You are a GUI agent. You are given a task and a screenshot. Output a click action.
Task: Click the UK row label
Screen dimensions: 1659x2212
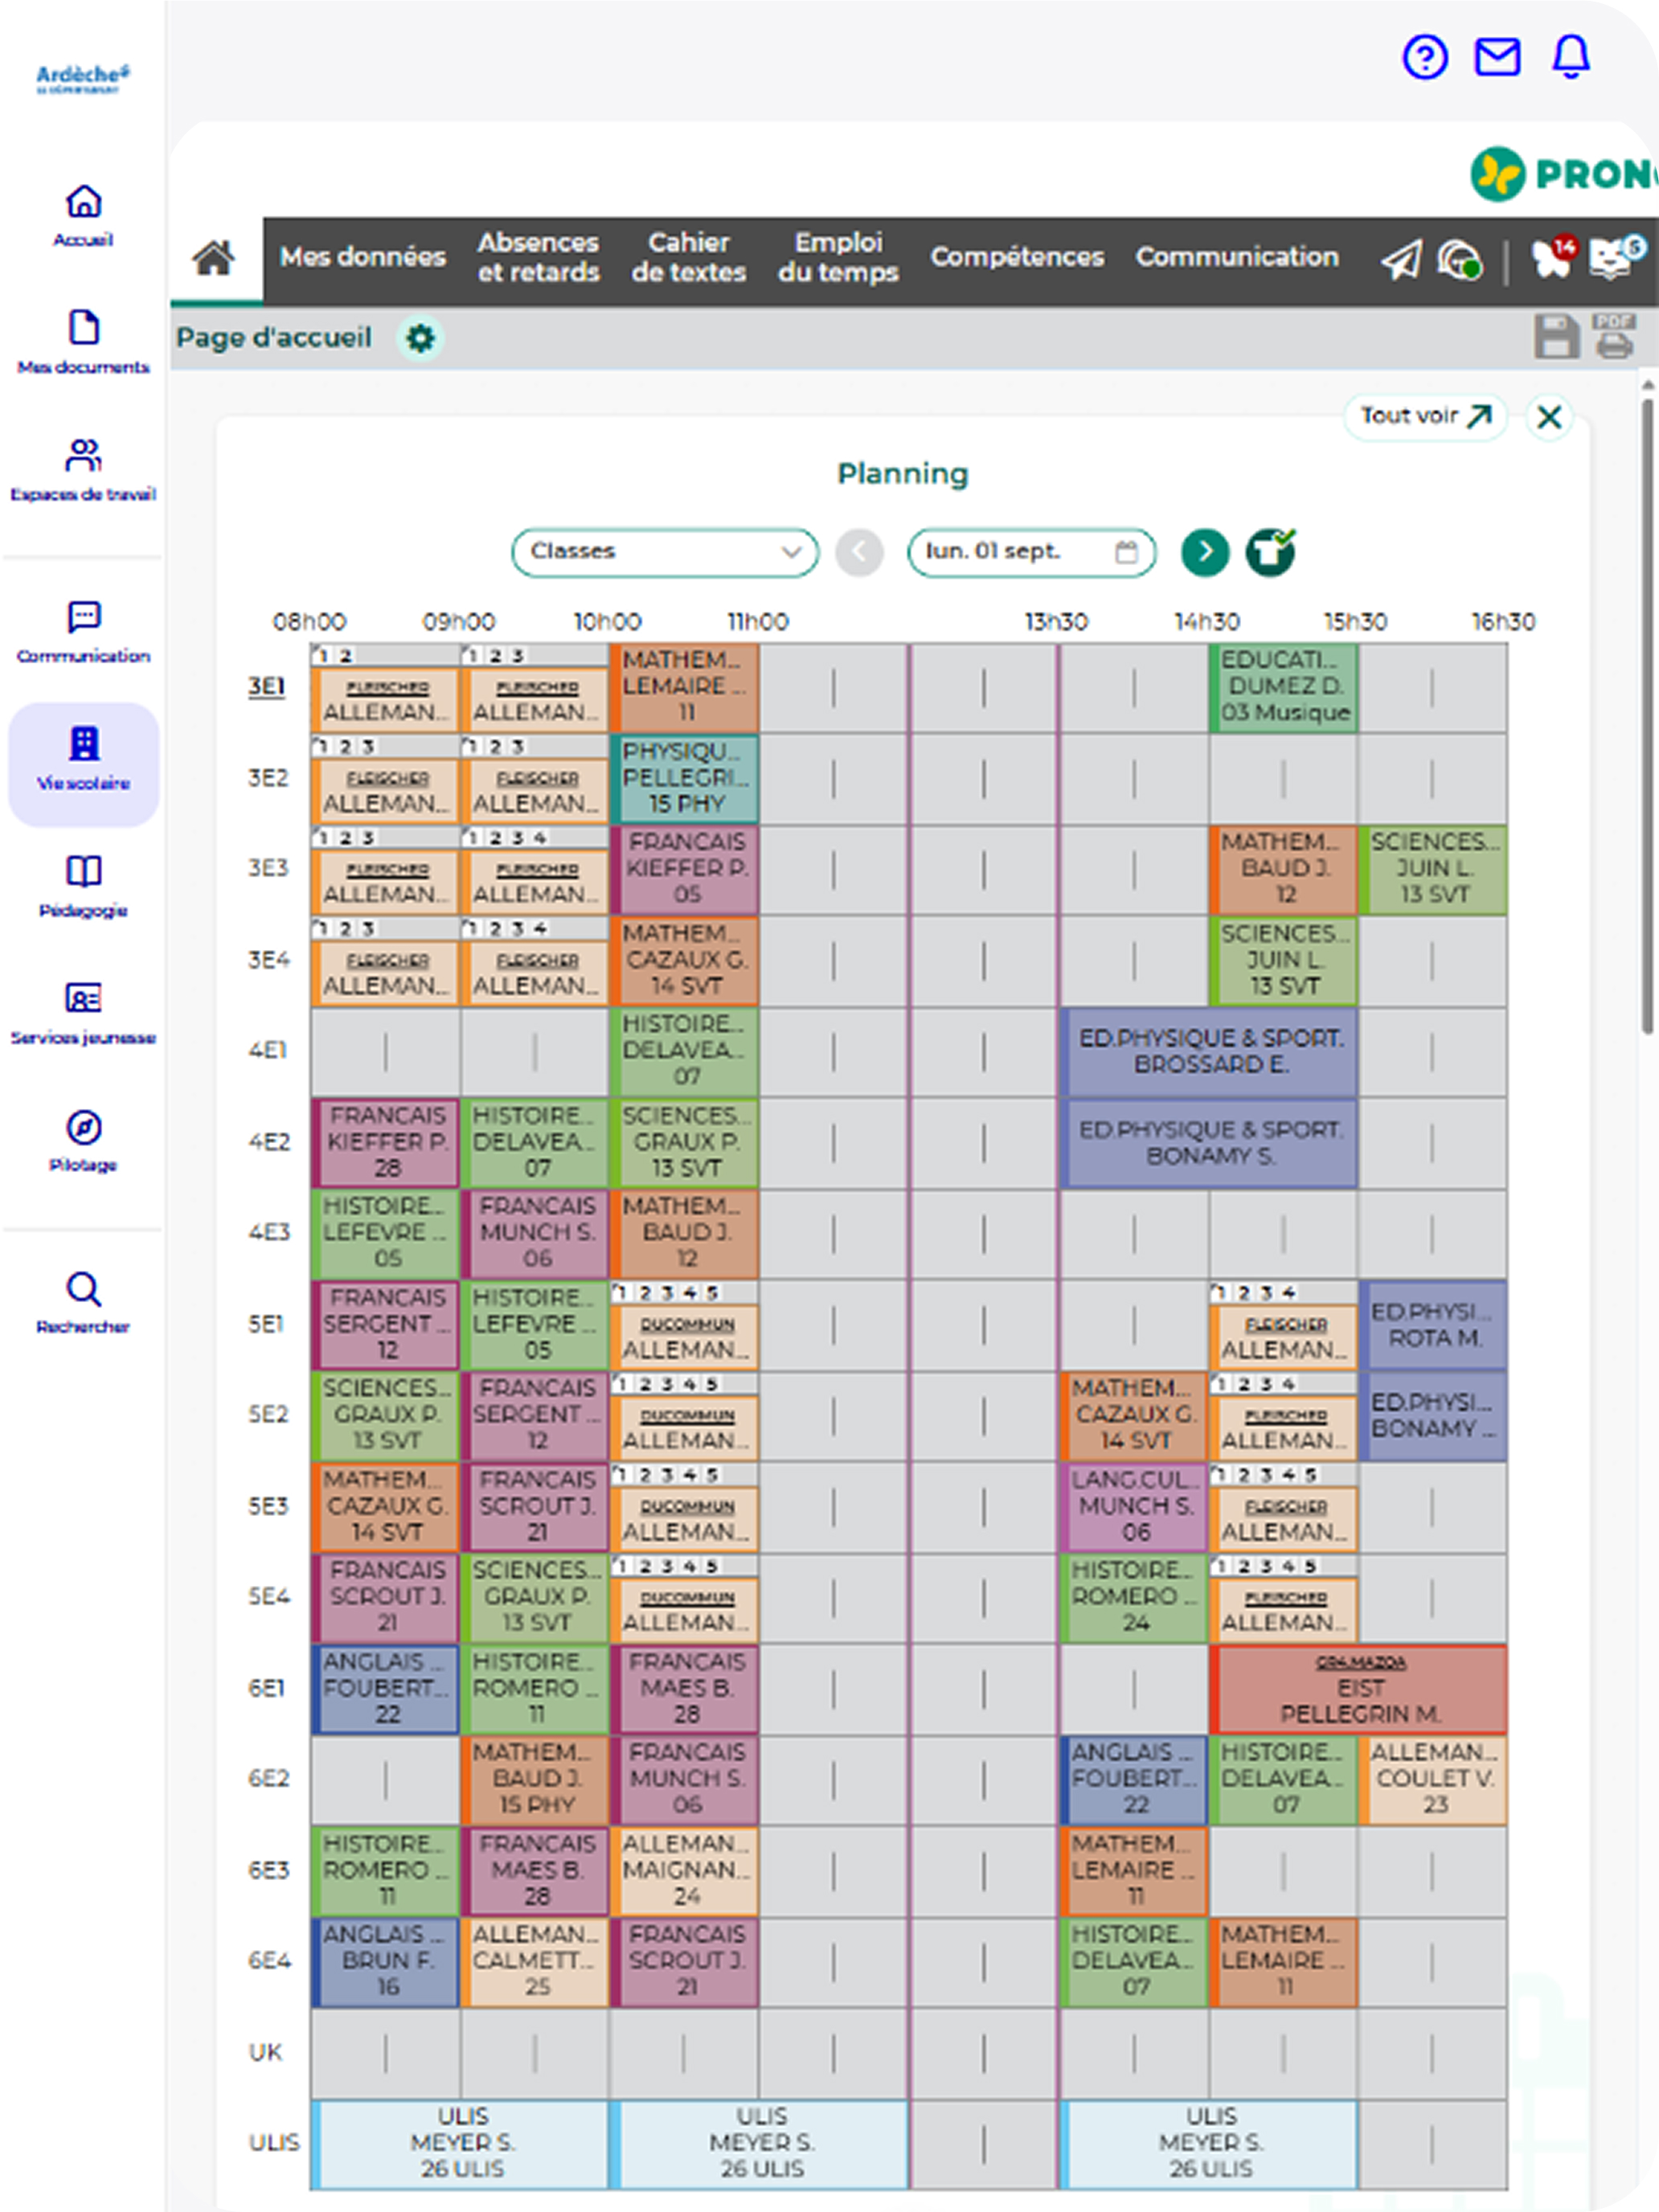pos(265,2053)
